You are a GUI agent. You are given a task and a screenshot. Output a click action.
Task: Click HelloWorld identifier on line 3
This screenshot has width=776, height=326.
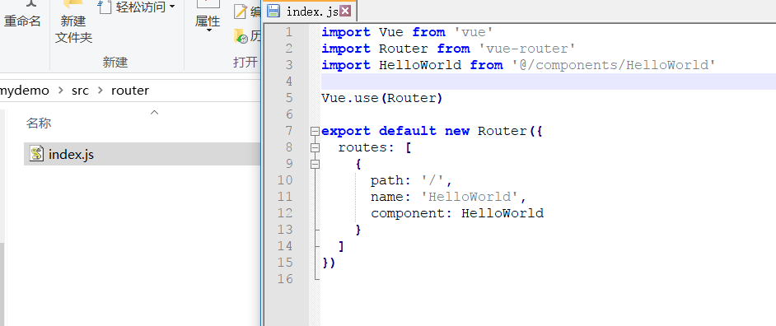pyautogui.click(x=420, y=65)
